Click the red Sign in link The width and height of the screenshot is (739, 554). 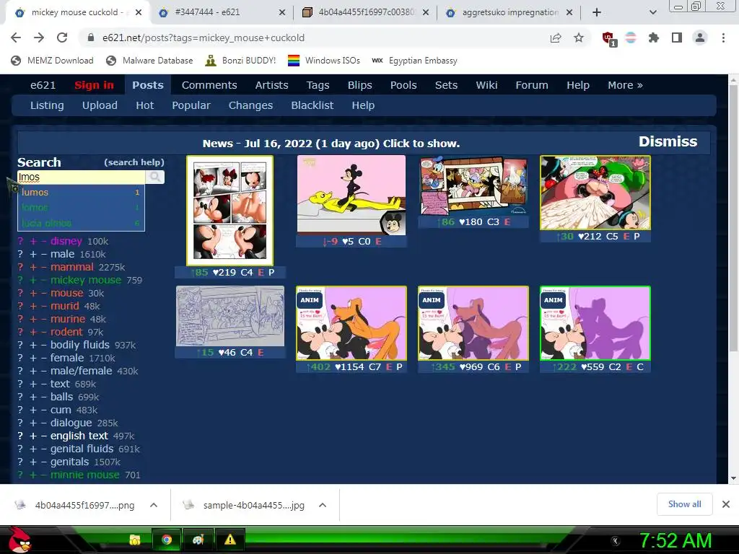click(94, 85)
